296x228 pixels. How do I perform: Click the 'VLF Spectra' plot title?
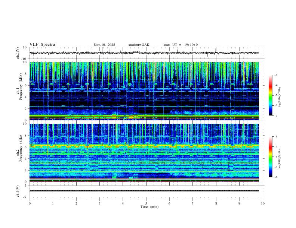pos(42,45)
